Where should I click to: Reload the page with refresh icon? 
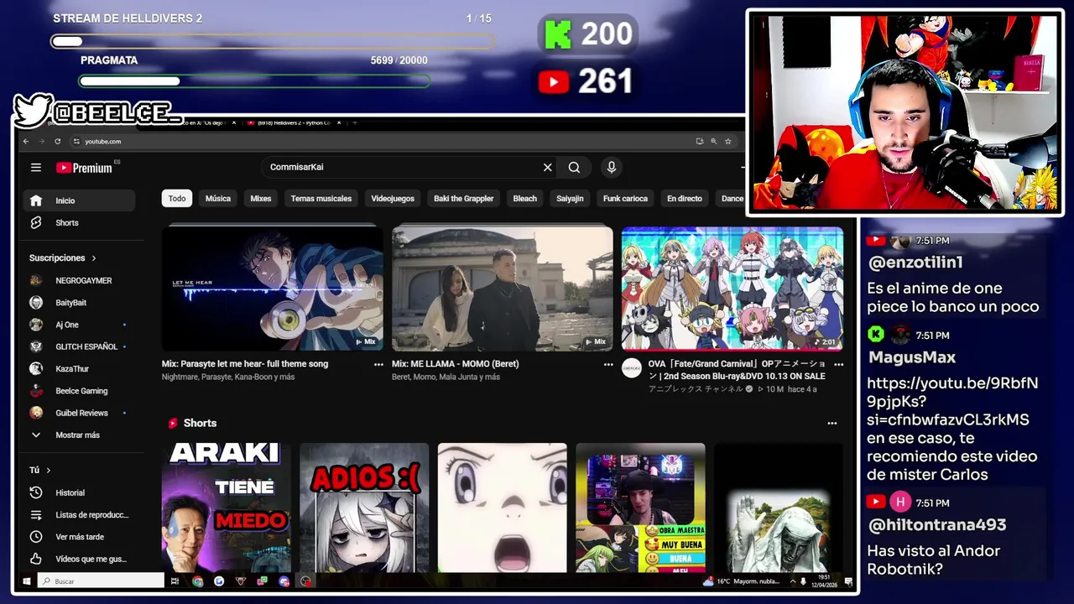click(57, 141)
